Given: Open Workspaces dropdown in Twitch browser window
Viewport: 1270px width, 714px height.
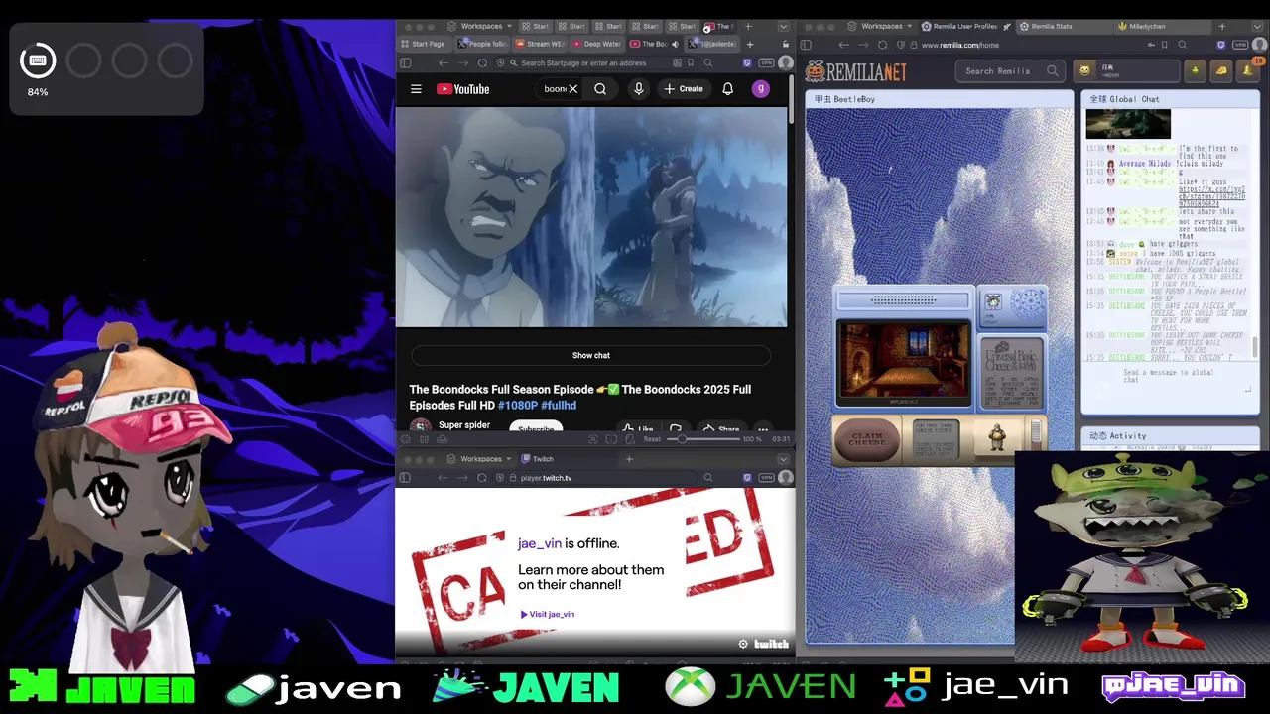Looking at the screenshot, I should pyautogui.click(x=481, y=459).
